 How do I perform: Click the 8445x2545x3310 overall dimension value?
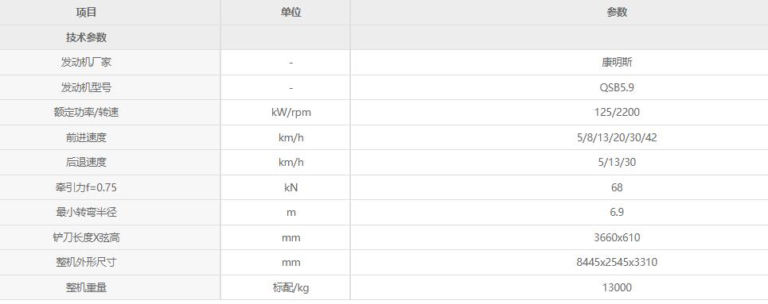(617, 263)
